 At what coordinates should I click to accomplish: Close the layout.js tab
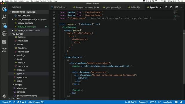[x=161, y=7]
